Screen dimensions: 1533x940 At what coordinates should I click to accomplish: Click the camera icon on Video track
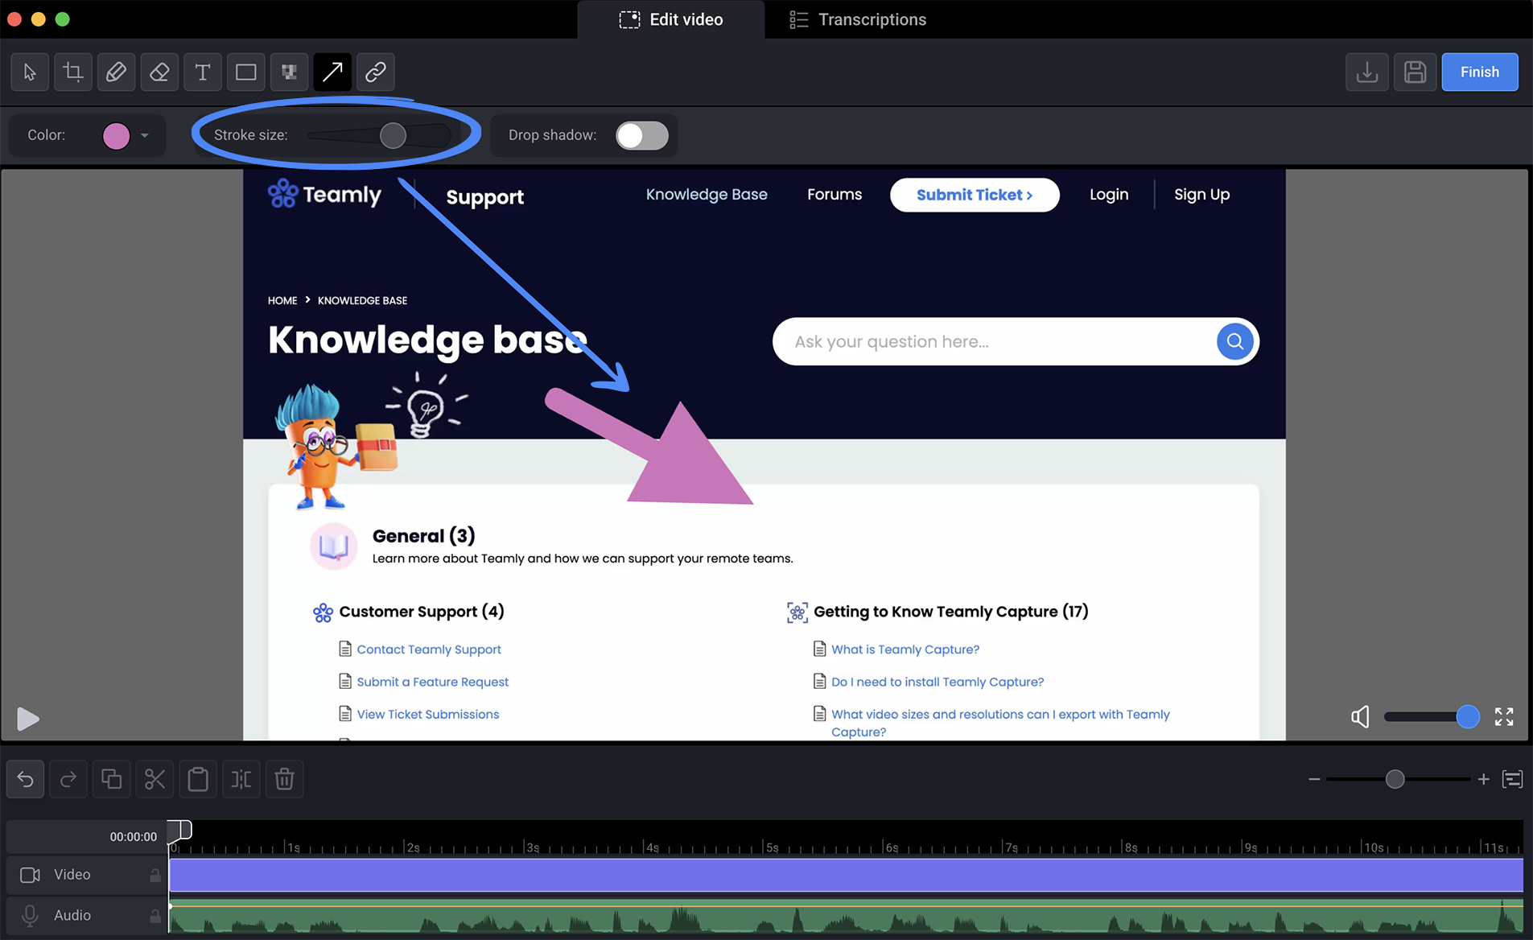(x=30, y=875)
